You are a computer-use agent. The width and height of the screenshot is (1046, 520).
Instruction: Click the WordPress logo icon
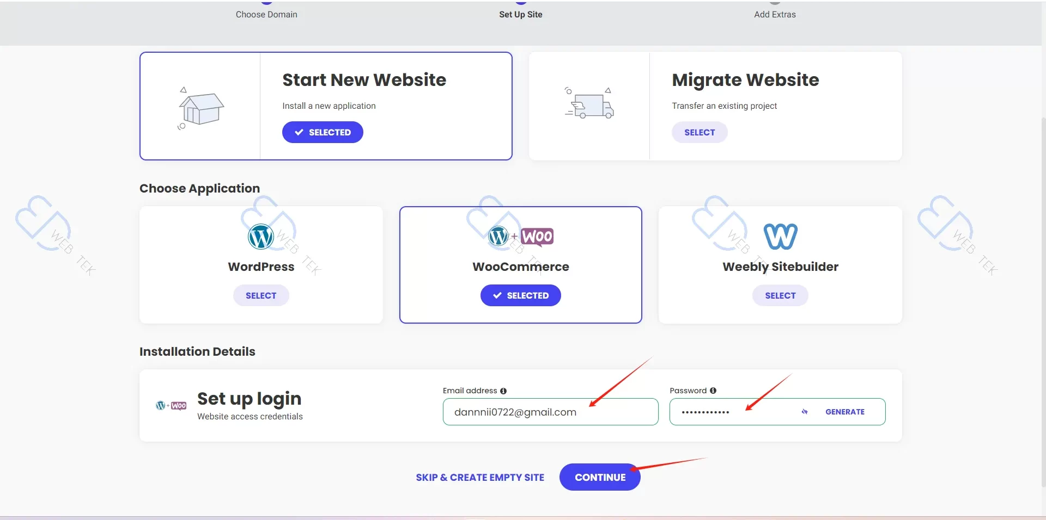pos(261,237)
